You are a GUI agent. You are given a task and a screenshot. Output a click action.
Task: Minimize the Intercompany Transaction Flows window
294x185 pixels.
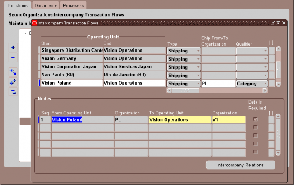tap(273, 23)
